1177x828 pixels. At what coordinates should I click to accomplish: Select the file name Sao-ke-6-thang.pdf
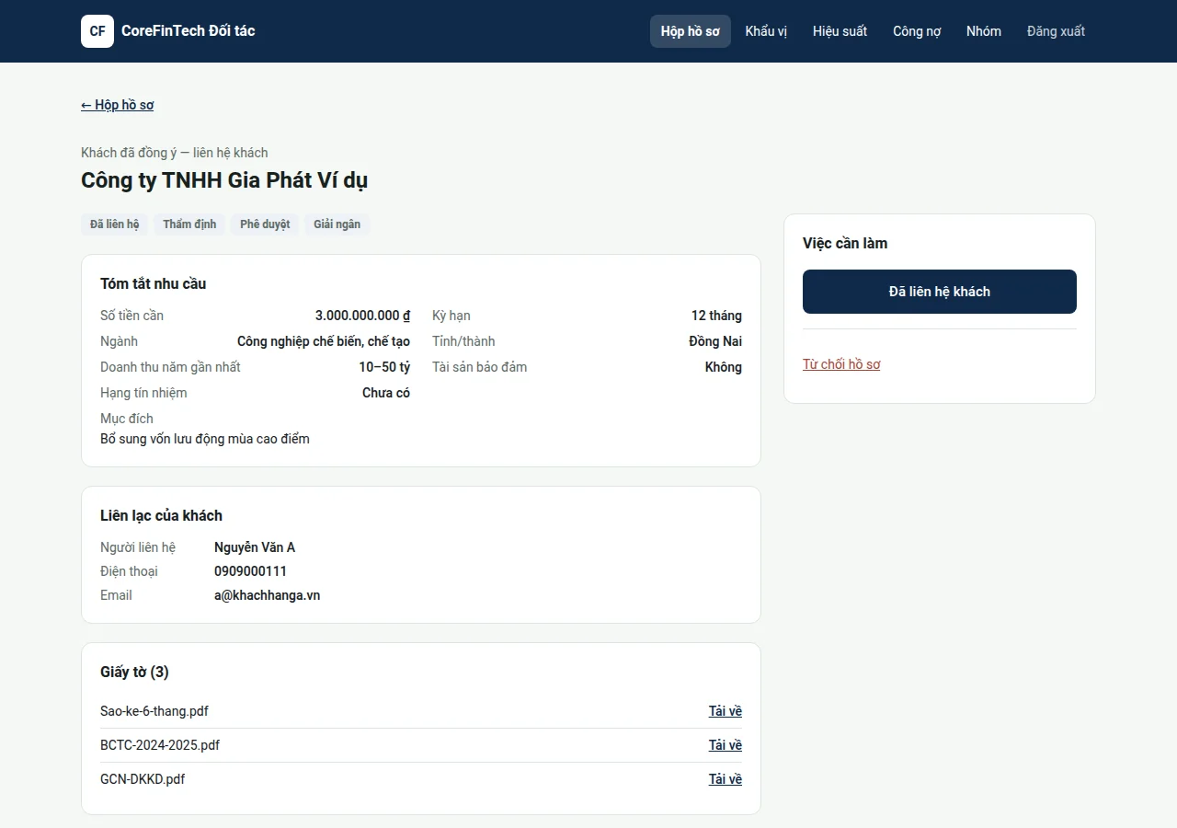(154, 711)
